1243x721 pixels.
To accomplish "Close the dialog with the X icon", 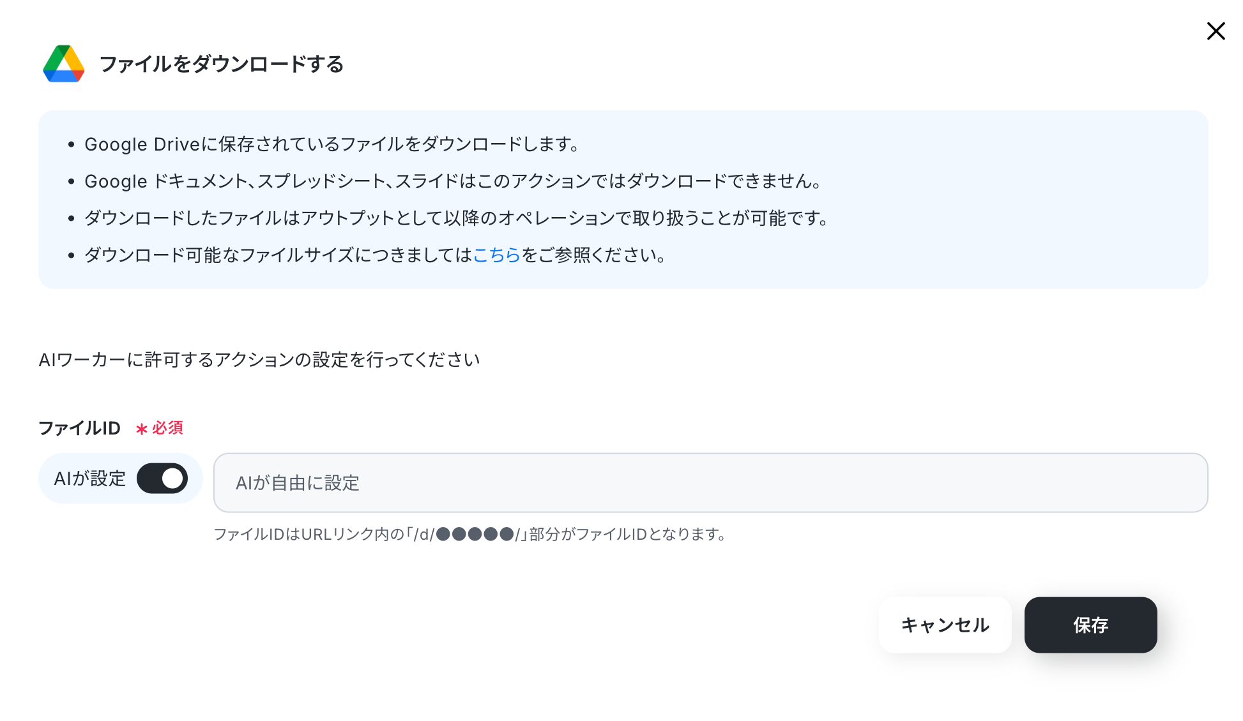I will click(x=1216, y=31).
